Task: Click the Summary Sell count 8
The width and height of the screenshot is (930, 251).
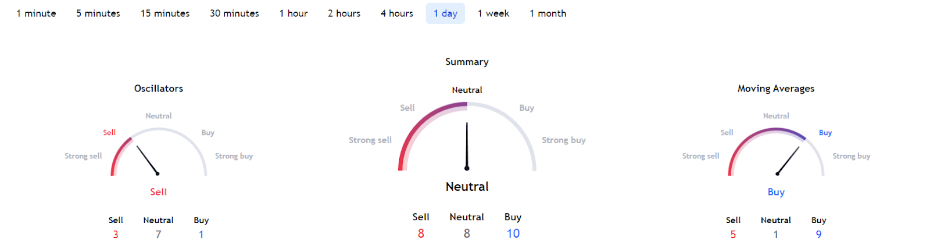Action: click(x=421, y=234)
